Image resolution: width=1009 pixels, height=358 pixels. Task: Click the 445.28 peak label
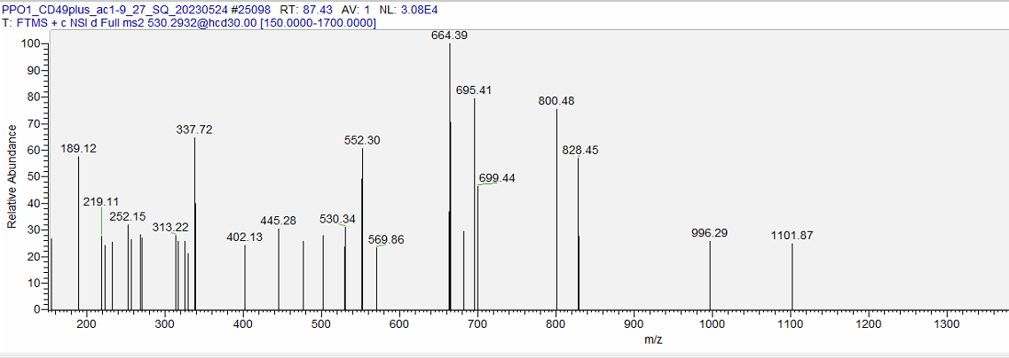tap(279, 221)
